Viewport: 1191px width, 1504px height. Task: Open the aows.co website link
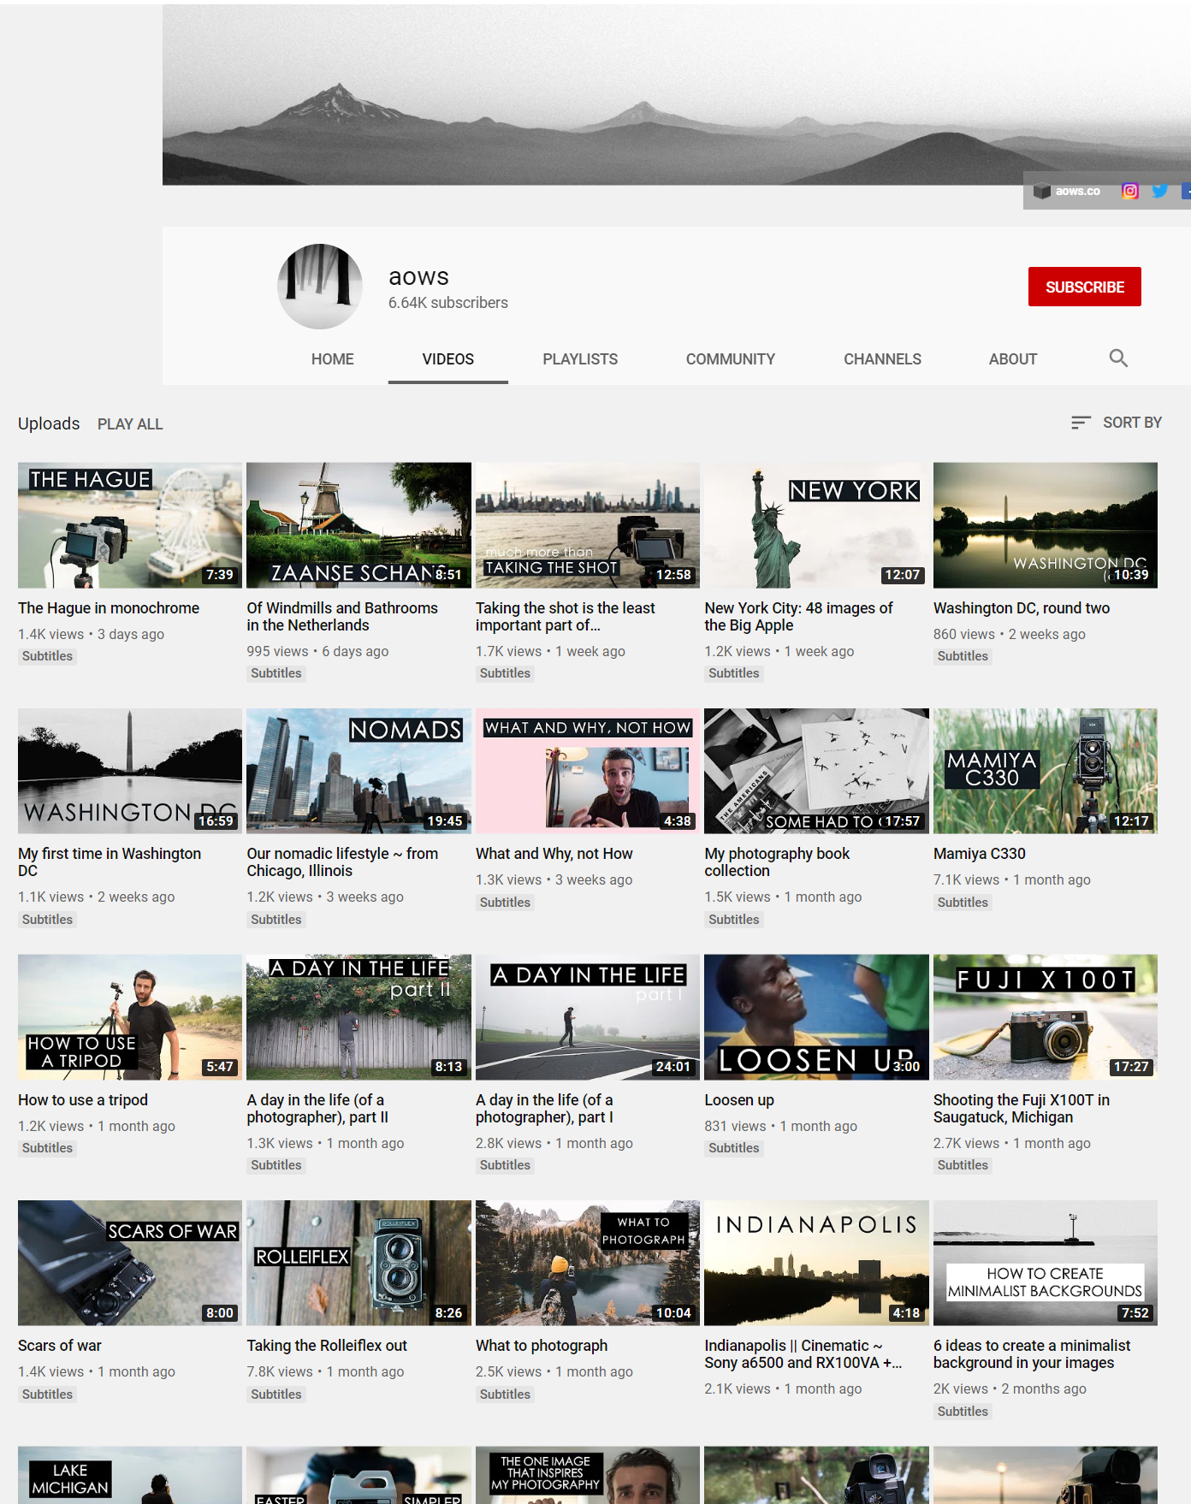1067,191
